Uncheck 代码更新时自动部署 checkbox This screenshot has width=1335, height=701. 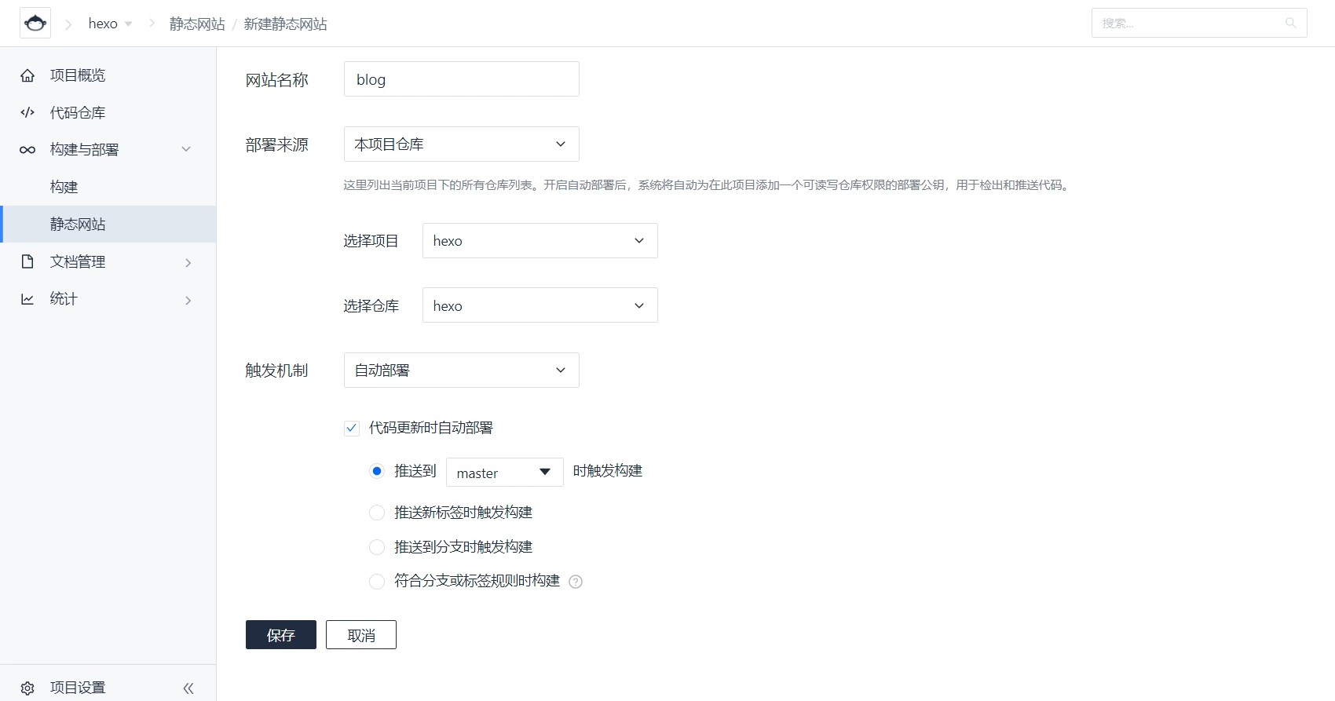coord(352,428)
